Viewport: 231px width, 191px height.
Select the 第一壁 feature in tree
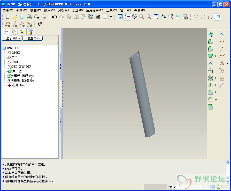coord(17,71)
